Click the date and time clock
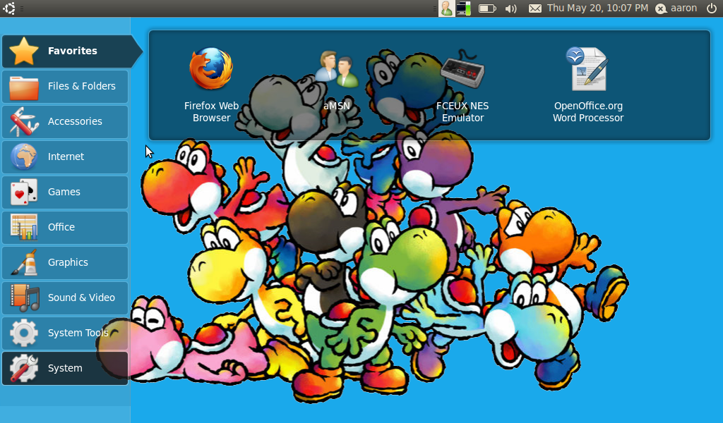The height and width of the screenshot is (423, 723). 597,8
